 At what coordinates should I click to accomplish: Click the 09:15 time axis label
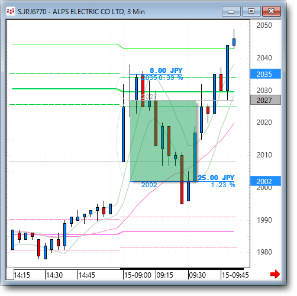pyautogui.click(x=164, y=275)
